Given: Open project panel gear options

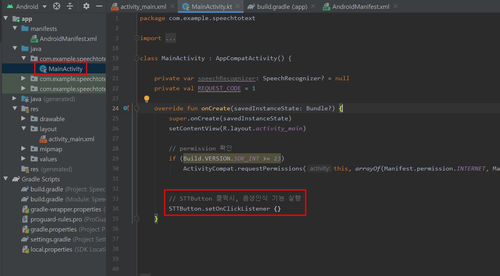Looking at the screenshot, I should [x=86, y=6].
